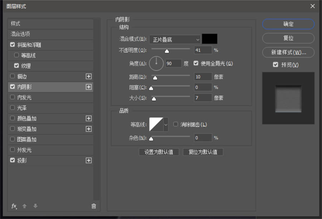
Task: Click the 杂色 slider handle
Action: (151, 139)
